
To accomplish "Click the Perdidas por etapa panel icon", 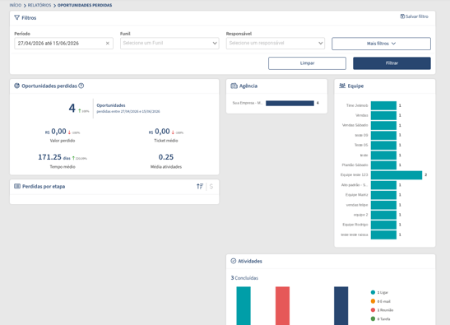I will tap(17, 186).
